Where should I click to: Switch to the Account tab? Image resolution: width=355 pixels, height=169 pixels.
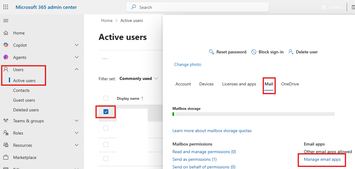183,84
